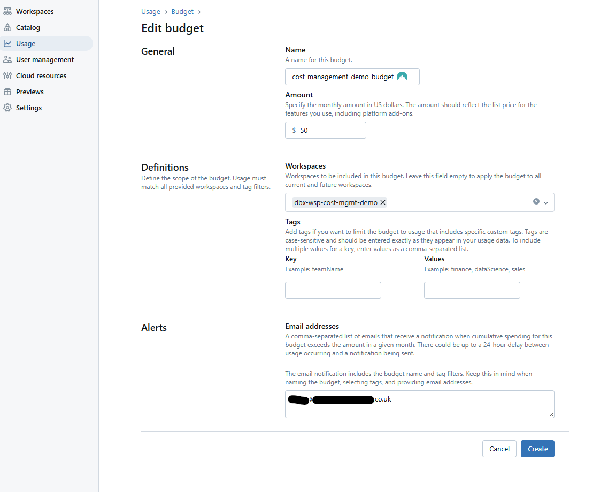Viewport: 593px width, 492px height.
Task: Click the Tags Values input box
Action: (x=472, y=290)
